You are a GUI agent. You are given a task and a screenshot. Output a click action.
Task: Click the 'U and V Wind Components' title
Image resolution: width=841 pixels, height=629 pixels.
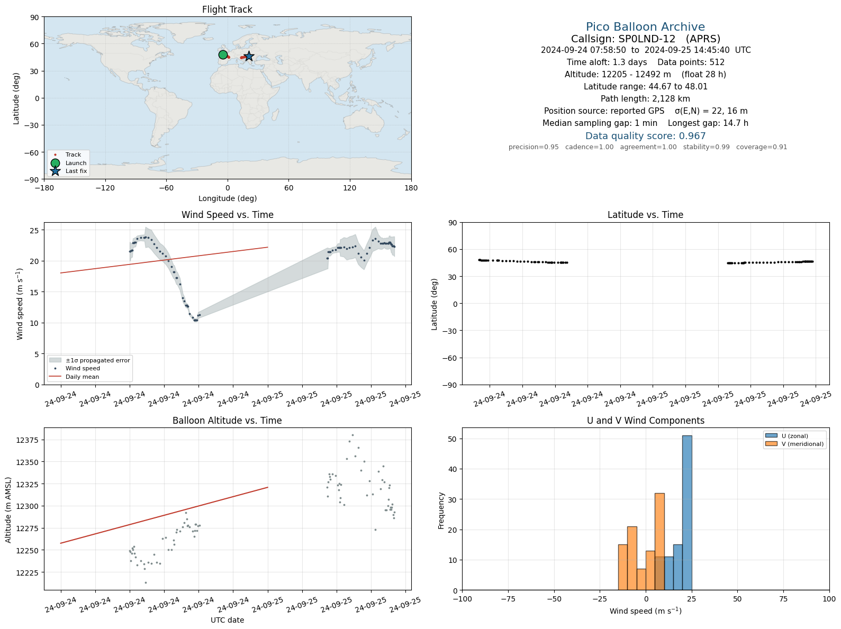[x=645, y=421]
